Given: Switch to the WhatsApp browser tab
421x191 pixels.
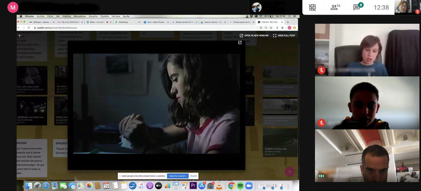Looking at the screenshot, I should (127, 22).
